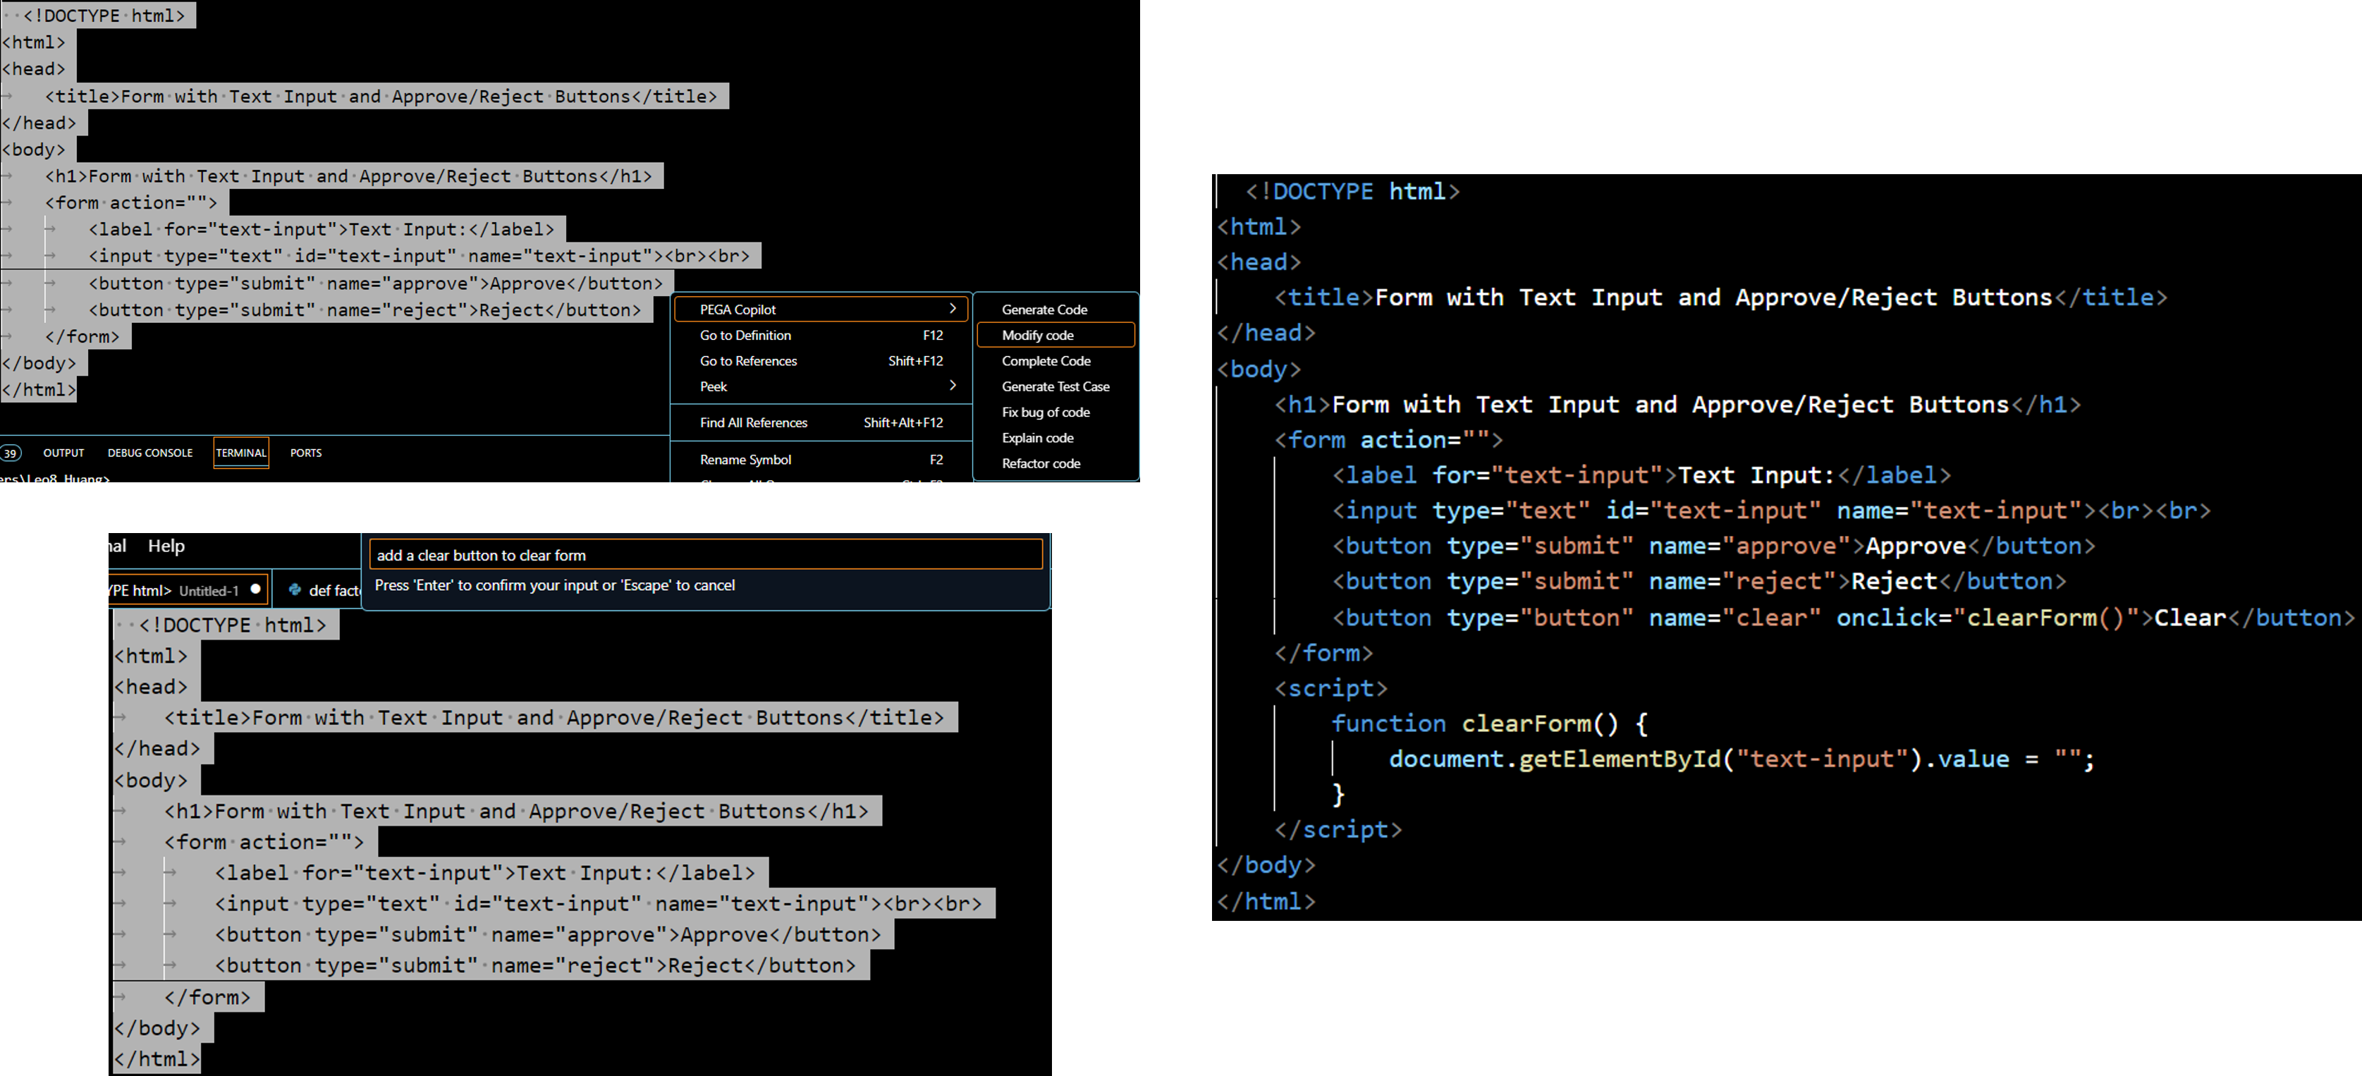Select the Untitled-1 editor tab
Screen dimensions: 2362x1076
point(188,590)
